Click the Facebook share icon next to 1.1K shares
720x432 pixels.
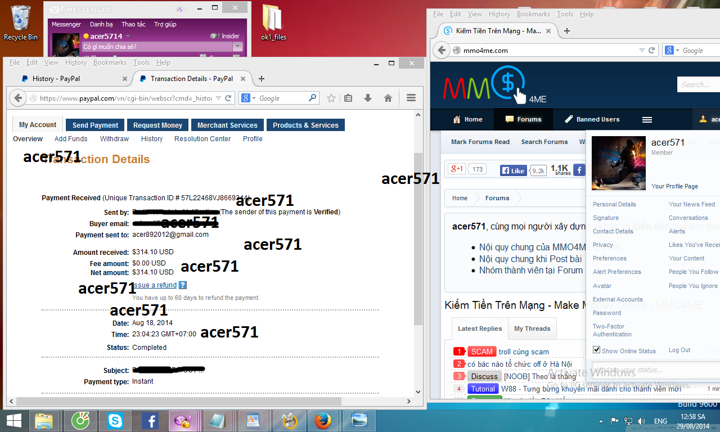[x=579, y=169]
